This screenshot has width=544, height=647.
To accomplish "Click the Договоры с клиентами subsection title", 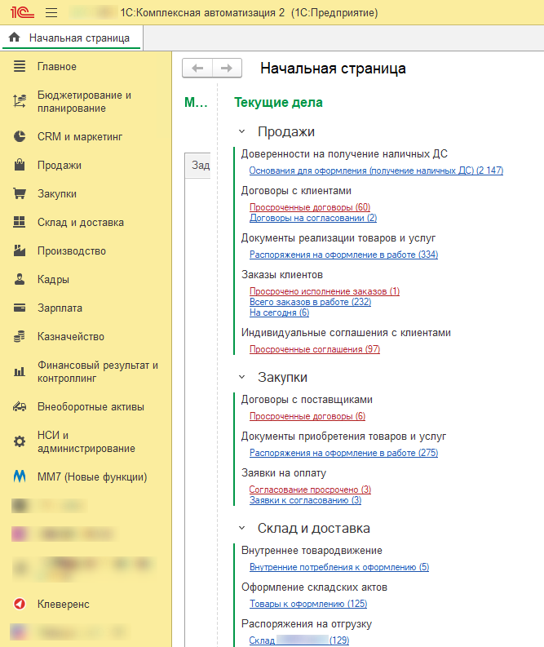I will coord(296,191).
